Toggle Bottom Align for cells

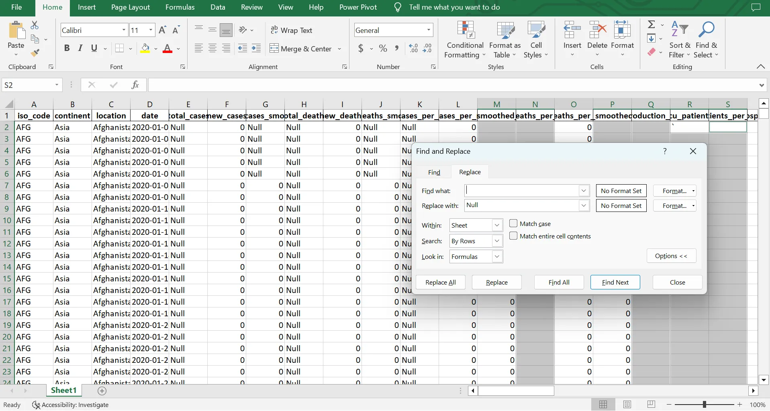click(226, 30)
